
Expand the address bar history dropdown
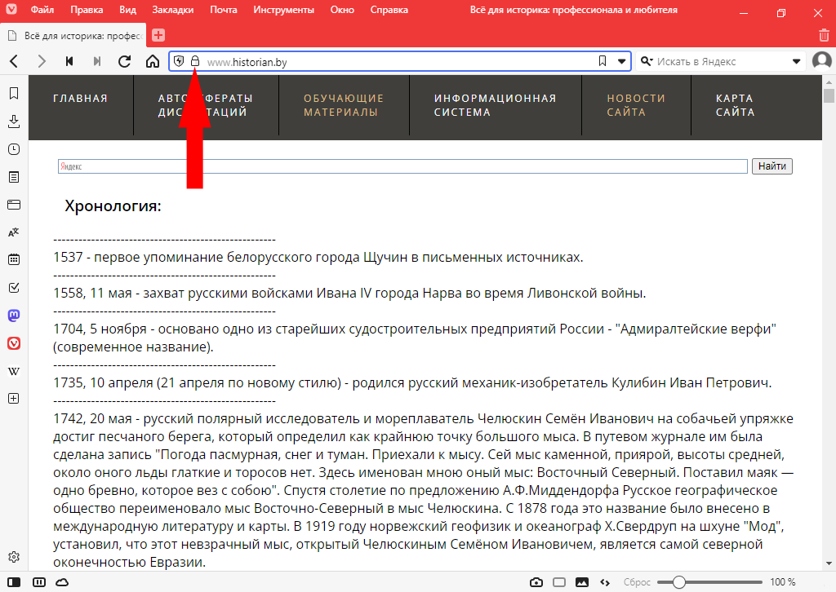tap(622, 61)
